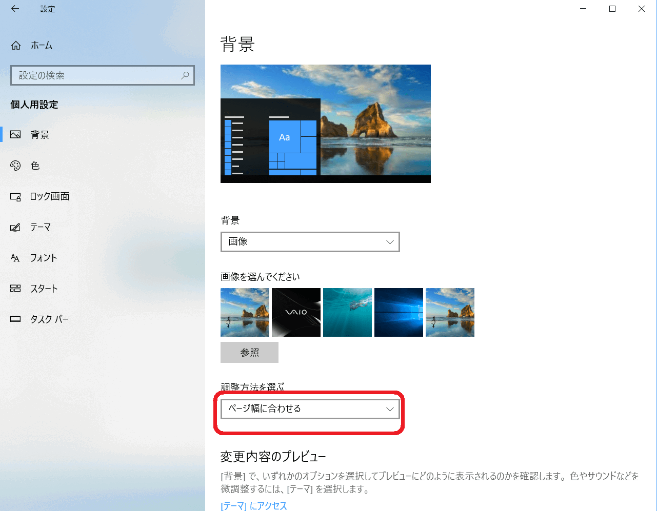Viewport: 657px width, 511px height.
Task: Click the 変更内容のプレビュー heading
Action: coord(273,456)
